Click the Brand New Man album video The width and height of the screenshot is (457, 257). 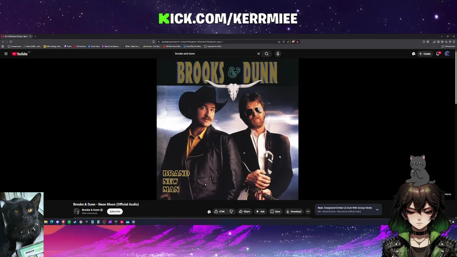point(227,129)
